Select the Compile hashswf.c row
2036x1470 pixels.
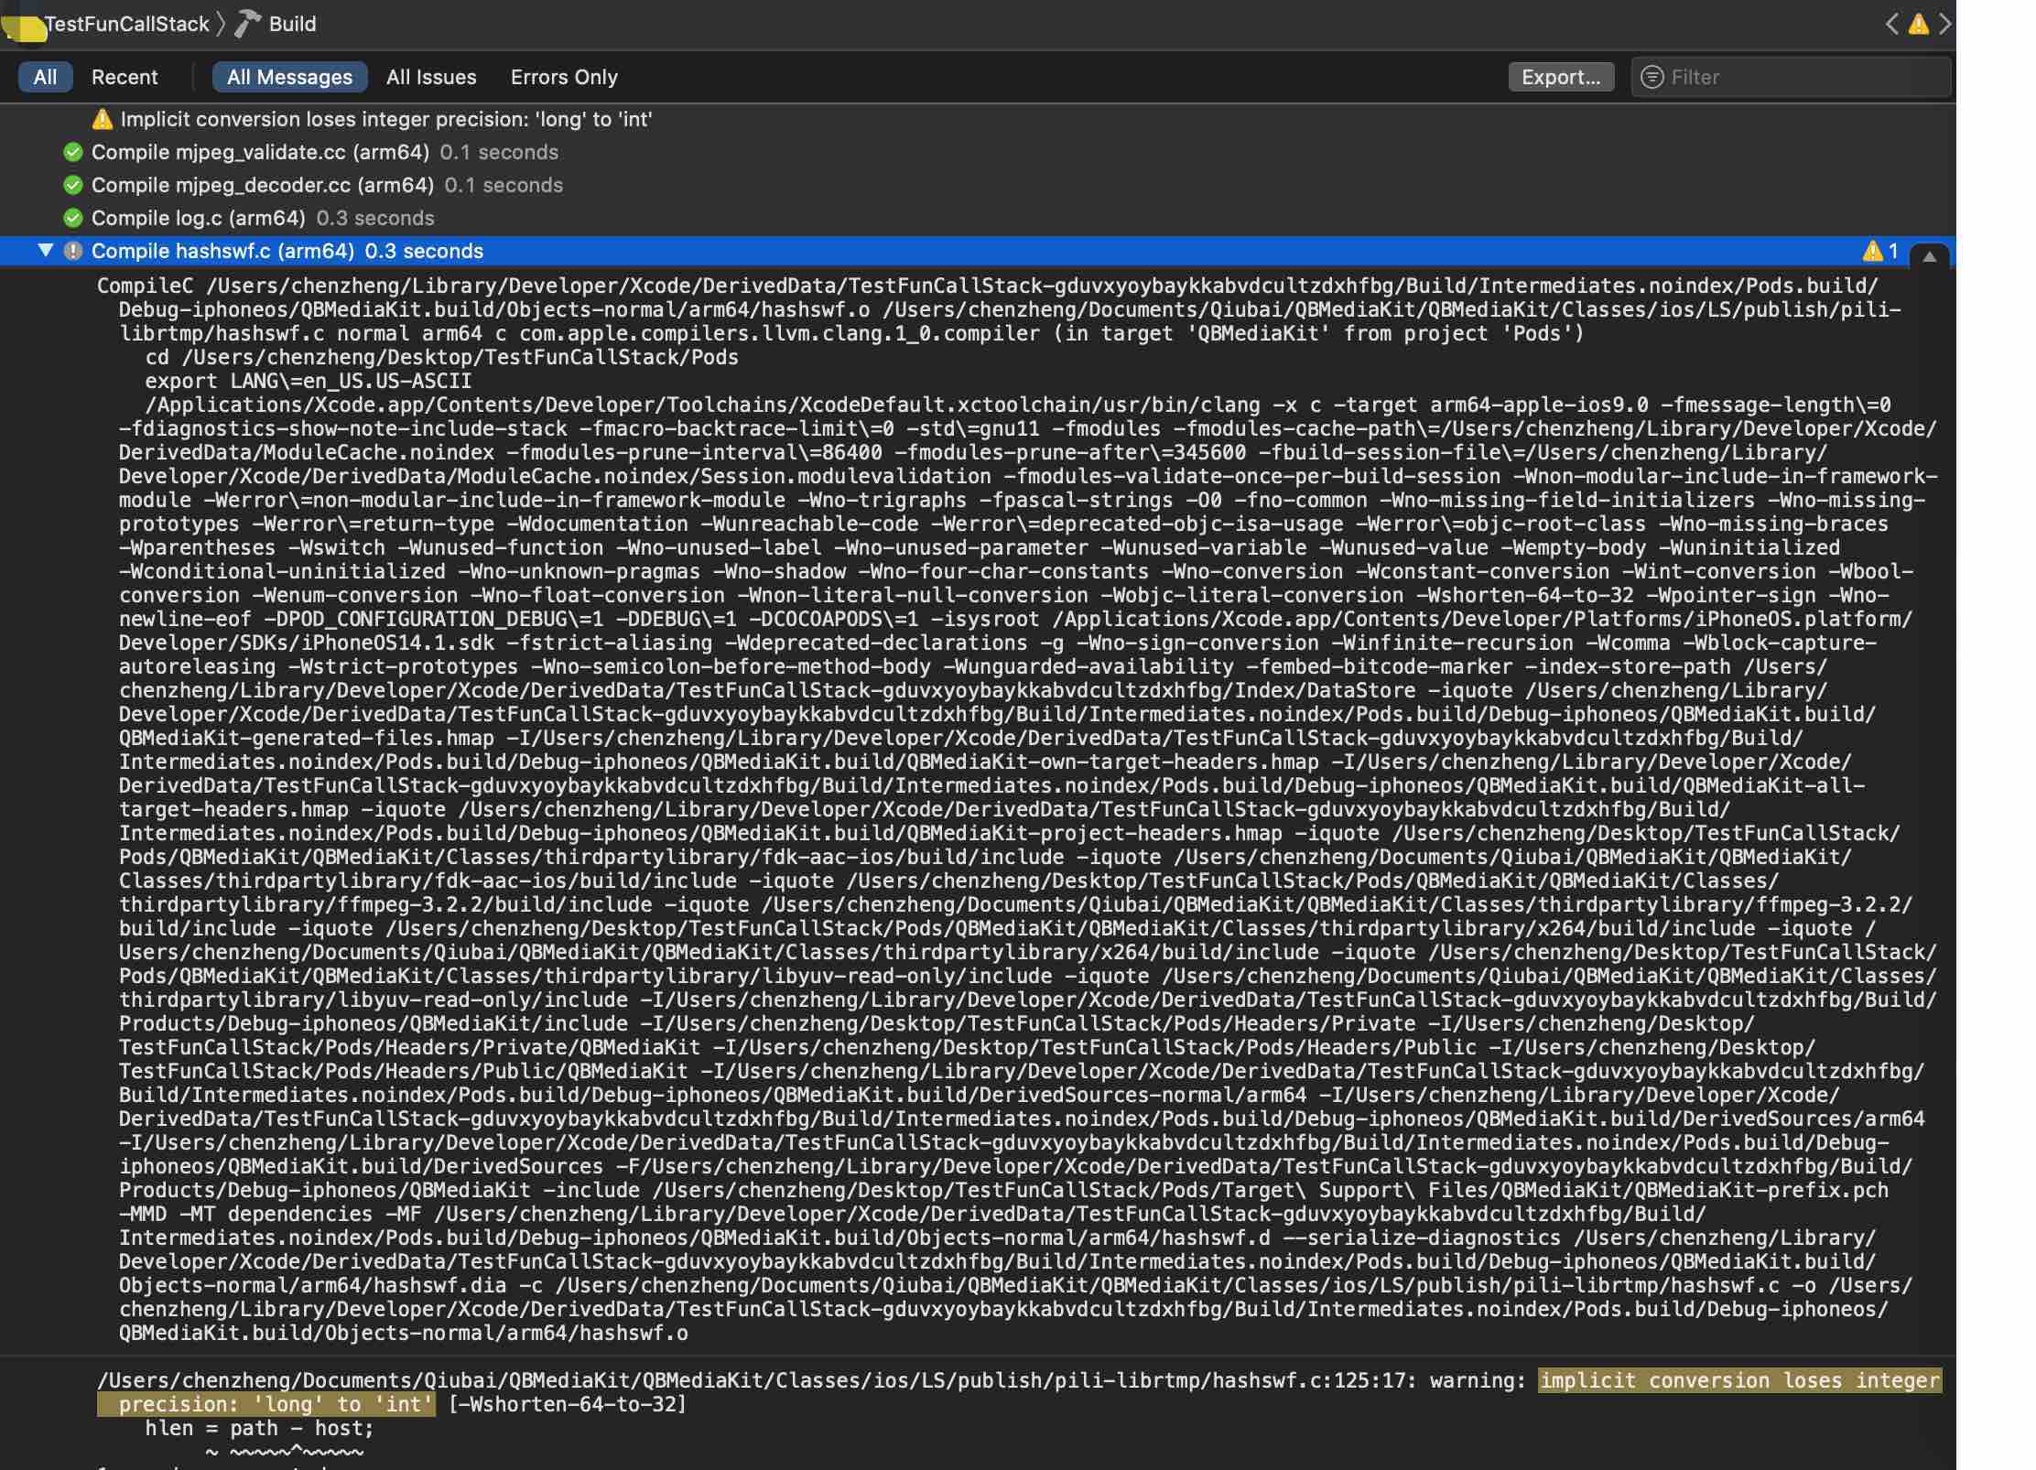[978, 251]
